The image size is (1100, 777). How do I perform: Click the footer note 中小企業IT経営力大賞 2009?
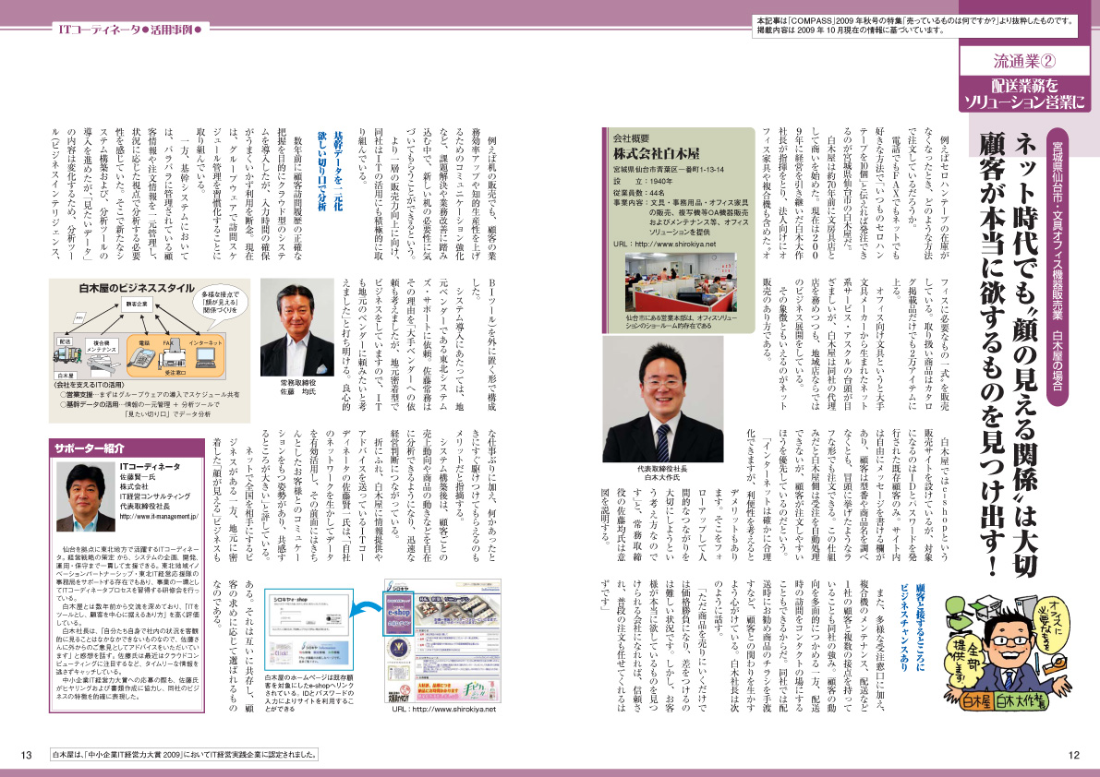(x=186, y=755)
